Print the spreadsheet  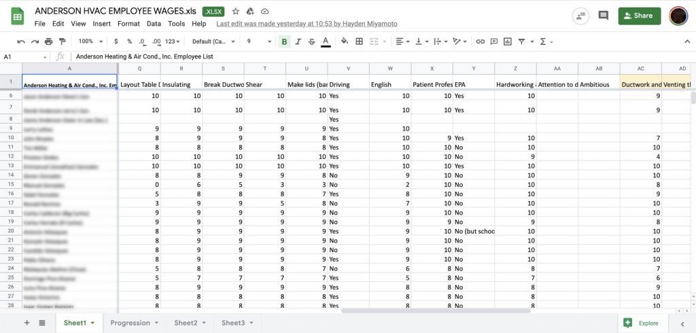tap(48, 41)
